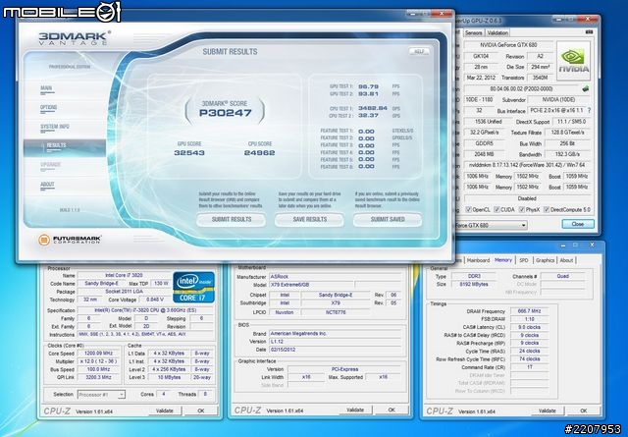Click the X79 Extreme6/GB model field
Screen dimensions: 628x437
tap(312, 285)
